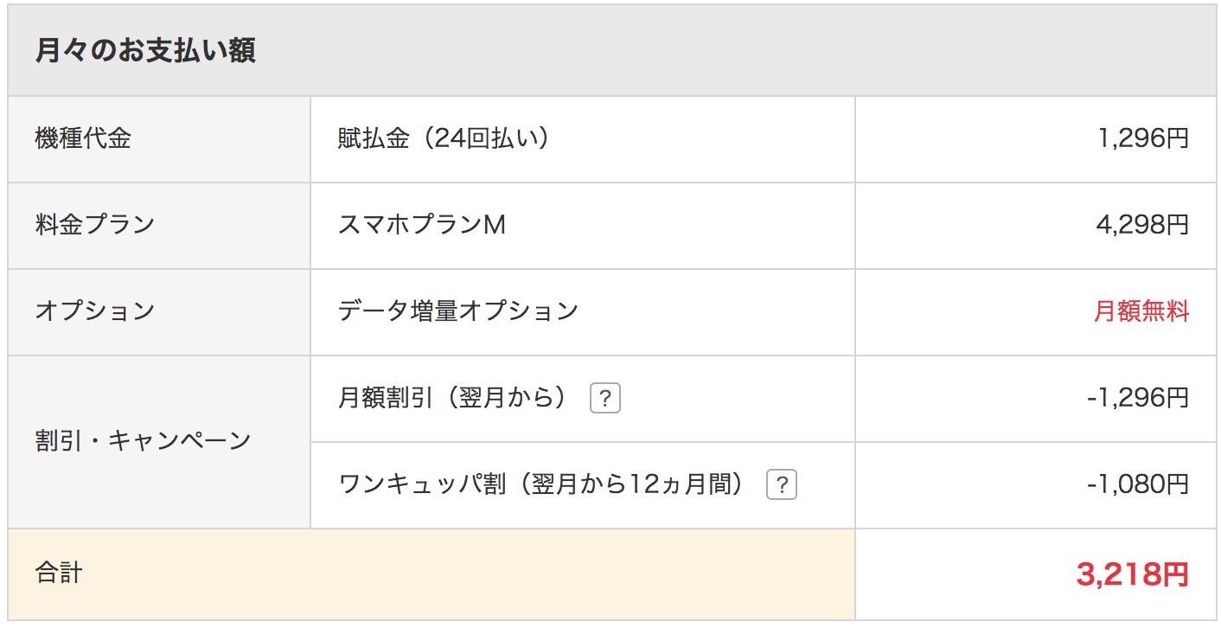
Task: Click データ増量オプション text
Action: point(457,311)
